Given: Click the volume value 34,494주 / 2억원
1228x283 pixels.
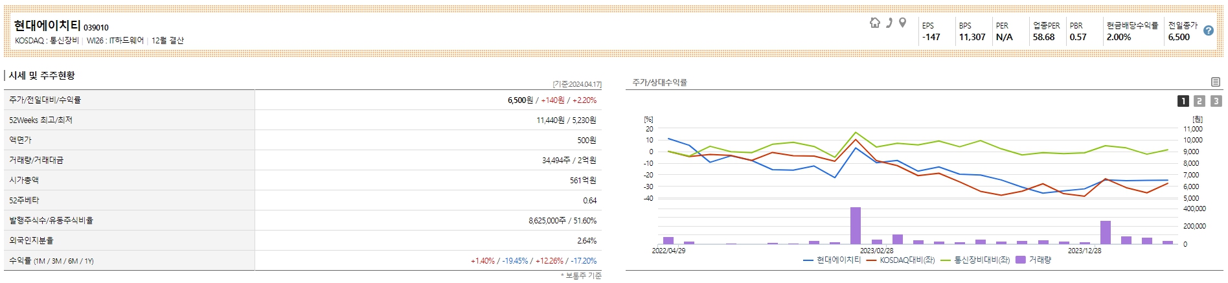Looking at the screenshot, I should [x=569, y=160].
